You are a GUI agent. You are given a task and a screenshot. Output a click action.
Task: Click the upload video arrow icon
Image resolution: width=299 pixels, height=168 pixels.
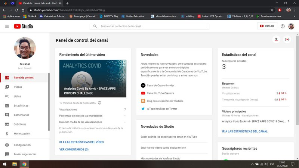coord(276,39)
